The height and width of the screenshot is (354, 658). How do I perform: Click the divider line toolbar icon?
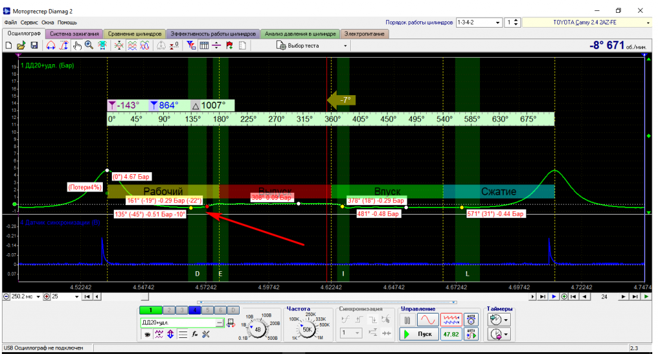tap(217, 46)
